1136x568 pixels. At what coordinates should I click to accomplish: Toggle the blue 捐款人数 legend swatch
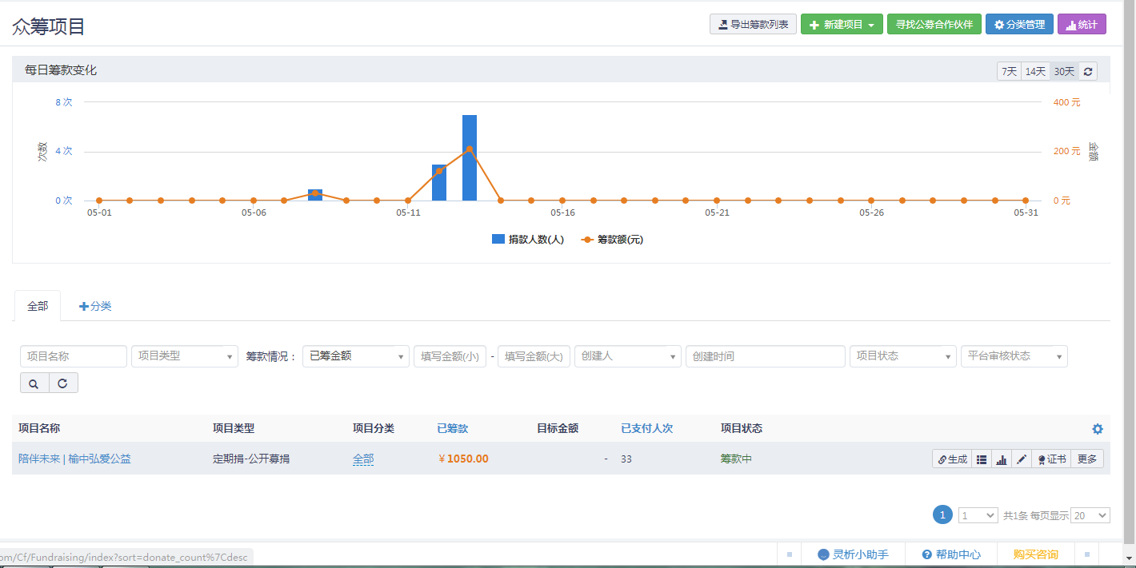click(x=498, y=240)
